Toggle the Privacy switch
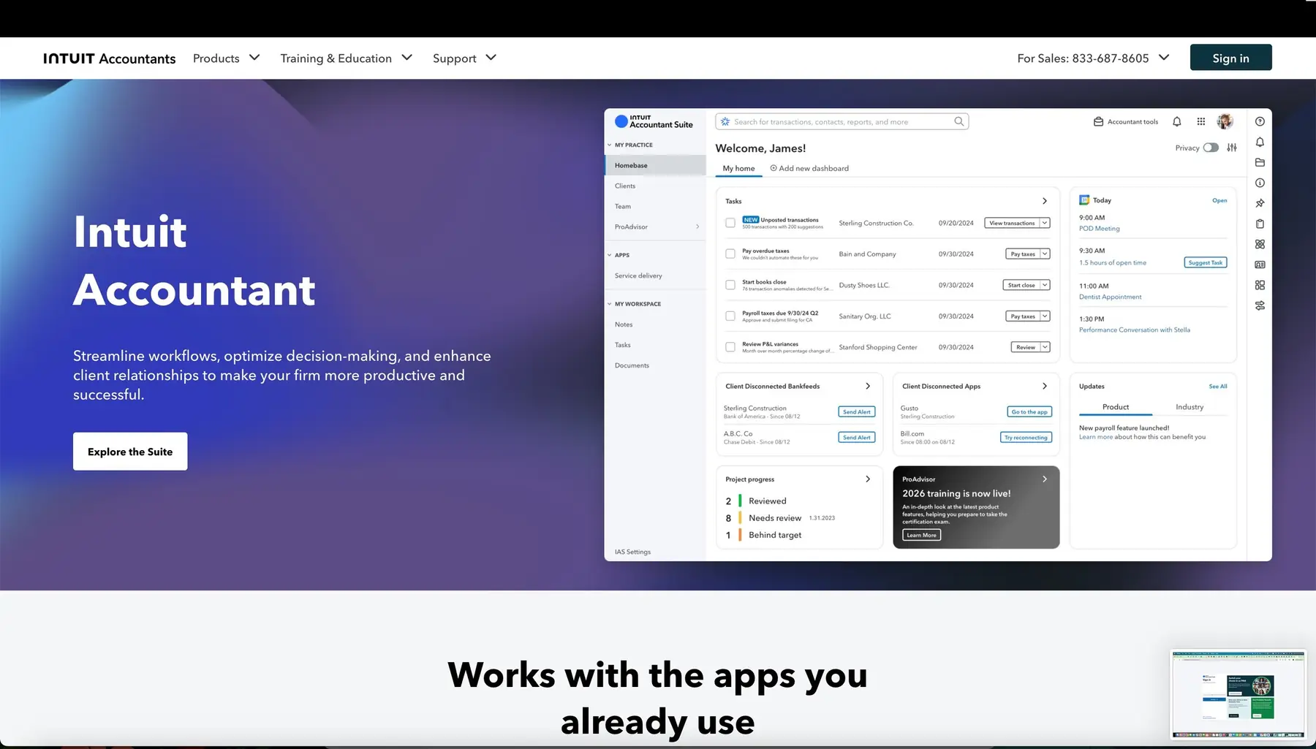This screenshot has height=749, width=1316. coord(1211,148)
